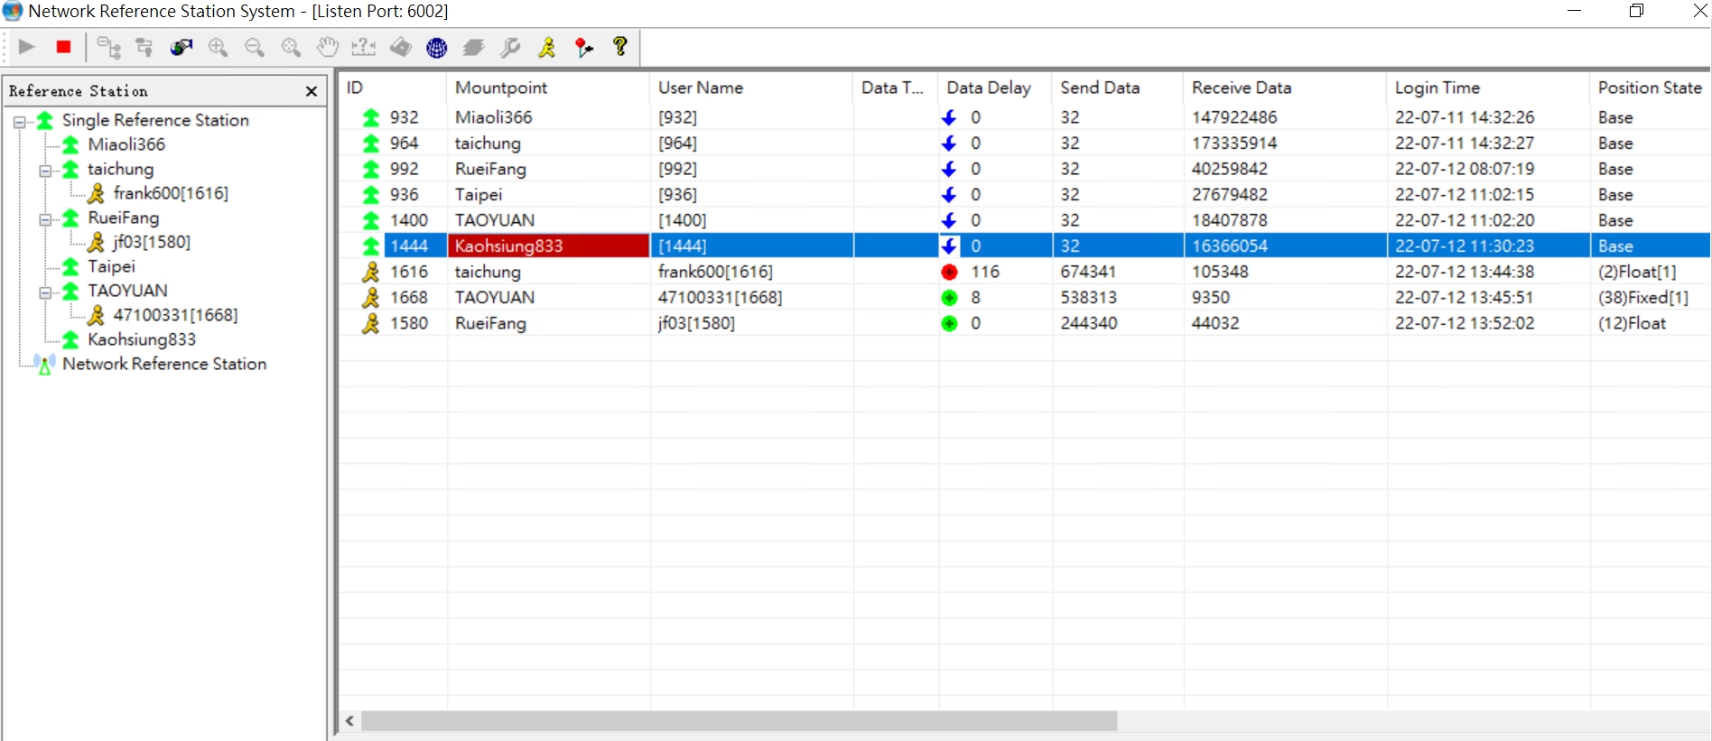Sort by the Receive Data column header
Image resolution: width=1712 pixels, height=741 pixels.
pos(1285,88)
